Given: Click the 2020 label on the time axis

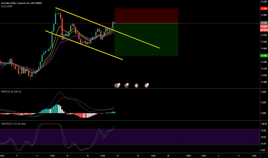Looking at the screenshot, I should (x=189, y=155).
